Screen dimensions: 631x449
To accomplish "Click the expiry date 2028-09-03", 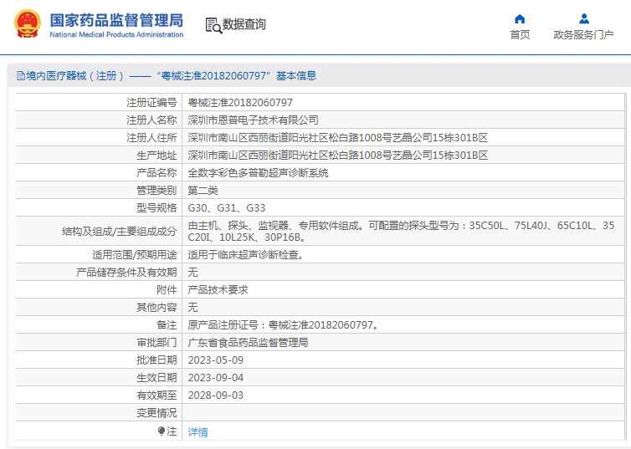I will coord(216,395).
